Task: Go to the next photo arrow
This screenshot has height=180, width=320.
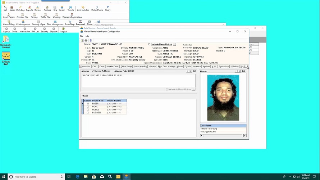Action: click(x=239, y=71)
